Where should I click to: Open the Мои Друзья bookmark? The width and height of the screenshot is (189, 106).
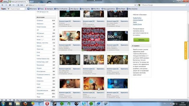coord(74,9)
